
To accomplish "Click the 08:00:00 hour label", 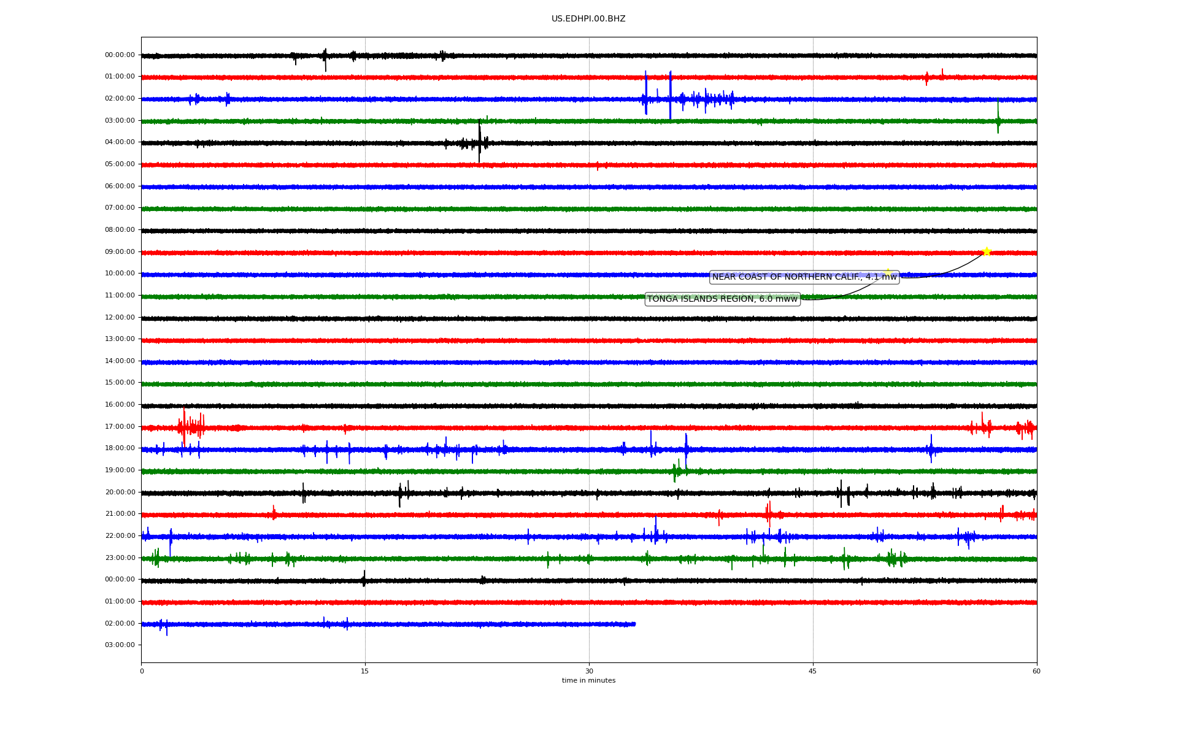I will tap(120, 230).
